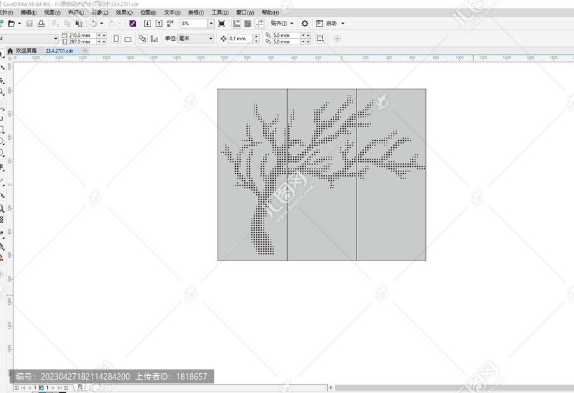574x393 pixels.
Task: Click the Copy icon in the toolbar
Action: tap(68, 24)
